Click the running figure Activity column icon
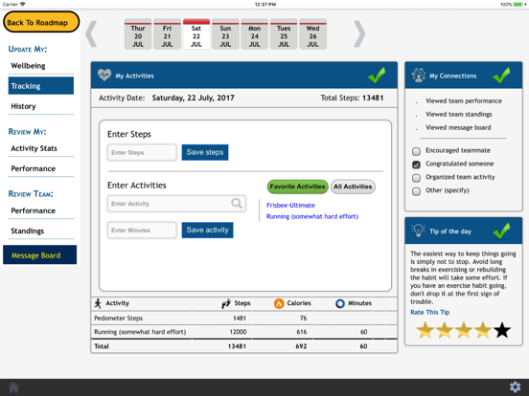 pos(98,303)
